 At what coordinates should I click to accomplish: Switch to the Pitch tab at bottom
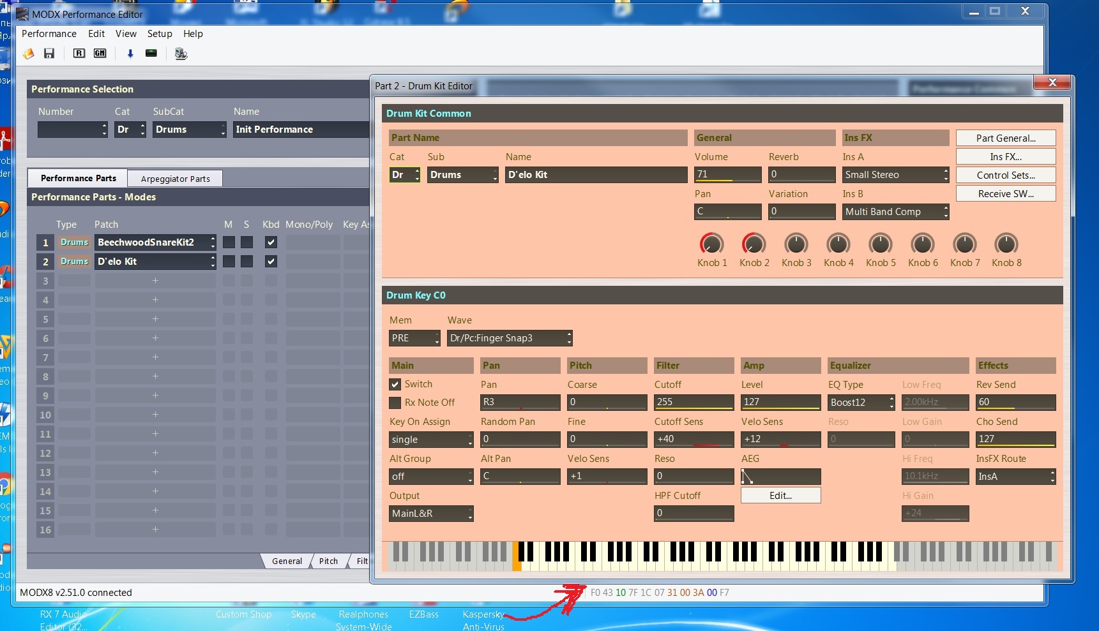328,561
